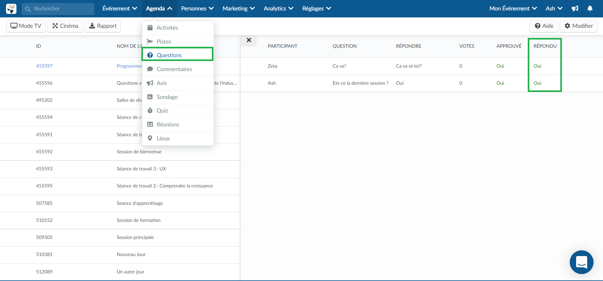Expand the Analytics dropdown menu
The width and height of the screenshot is (603, 281).
click(x=278, y=9)
